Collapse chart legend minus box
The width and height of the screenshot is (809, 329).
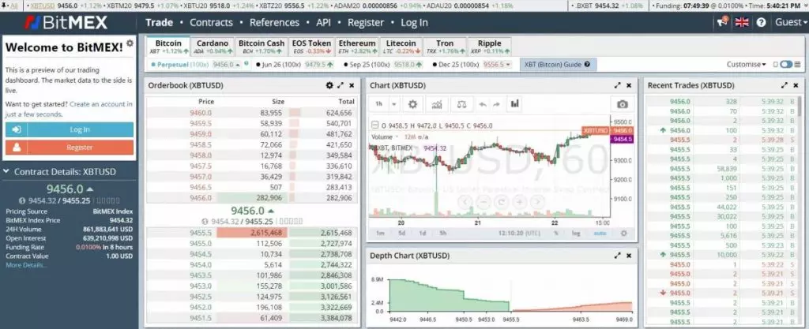point(375,125)
